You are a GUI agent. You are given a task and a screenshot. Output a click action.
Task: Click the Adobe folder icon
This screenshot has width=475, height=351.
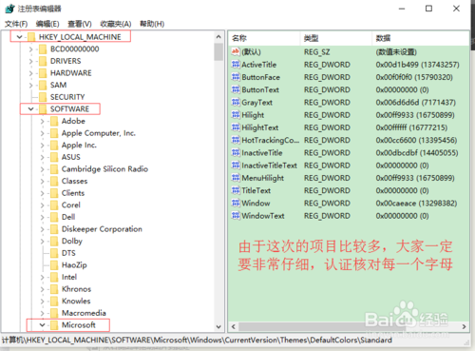coord(54,121)
